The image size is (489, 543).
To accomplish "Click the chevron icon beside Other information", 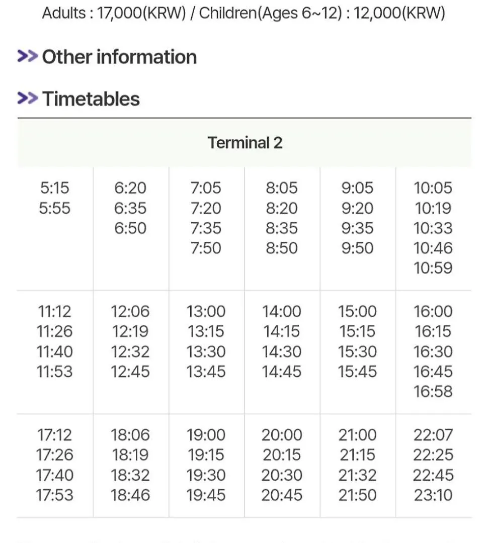I will click(x=27, y=56).
